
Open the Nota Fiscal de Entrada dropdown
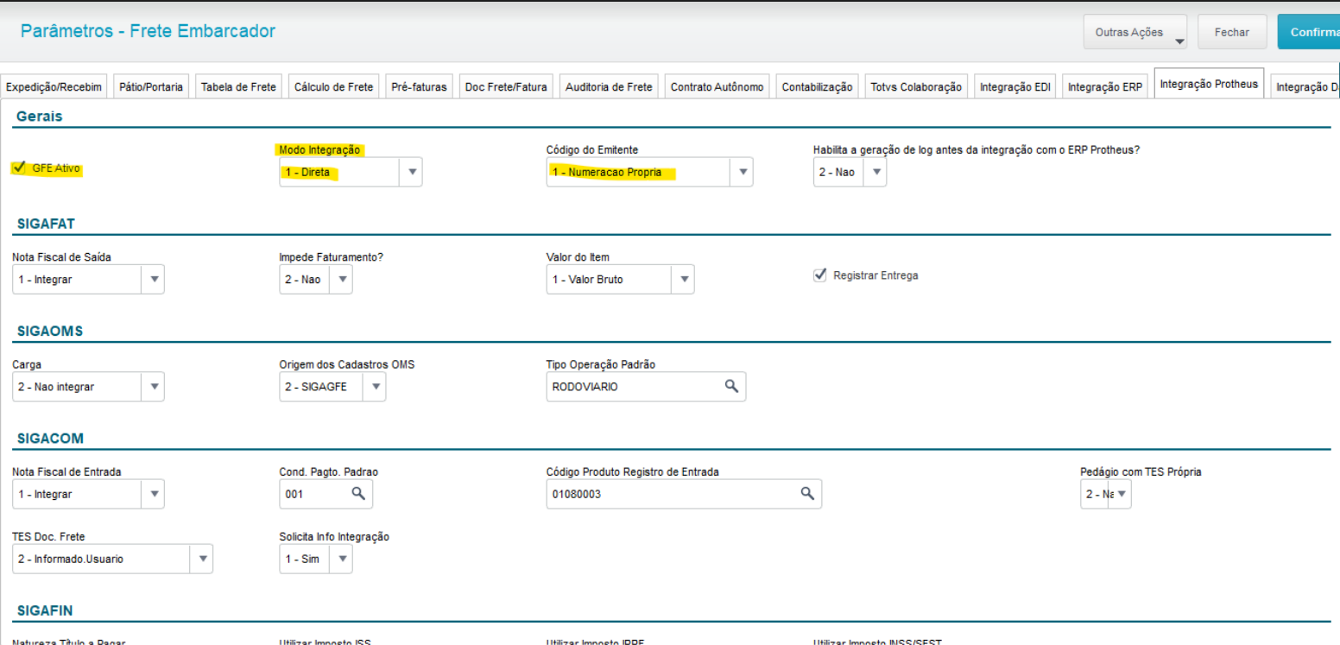click(x=153, y=494)
